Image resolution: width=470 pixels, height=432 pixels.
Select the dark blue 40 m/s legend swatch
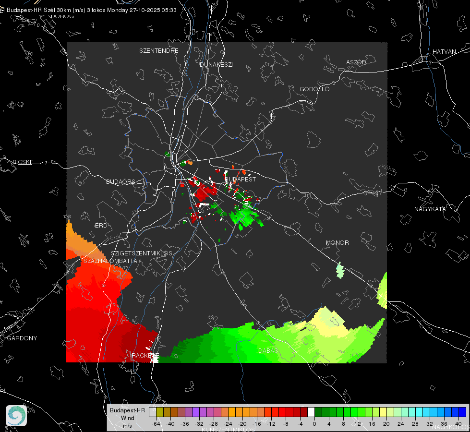coord(462,412)
